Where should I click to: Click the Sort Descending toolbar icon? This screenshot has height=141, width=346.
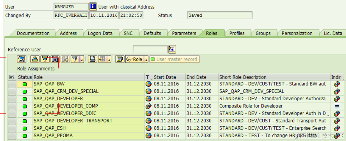pos(45,59)
